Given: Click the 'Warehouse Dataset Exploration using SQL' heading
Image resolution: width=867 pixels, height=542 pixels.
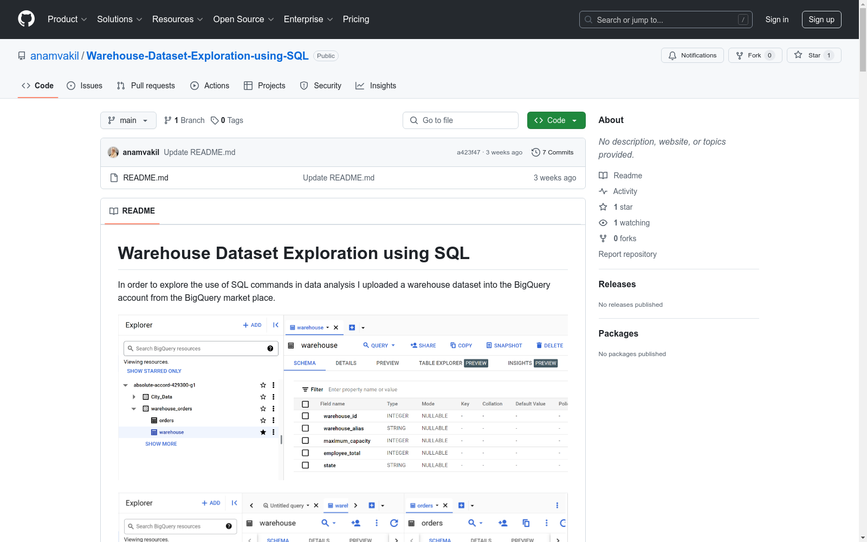Looking at the screenshot, I should pyautogui.click(x=294, y=253).
